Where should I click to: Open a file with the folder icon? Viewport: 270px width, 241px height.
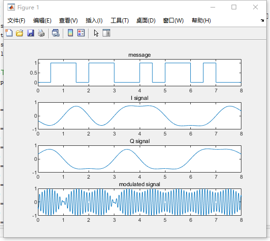[x=20, y=33]
